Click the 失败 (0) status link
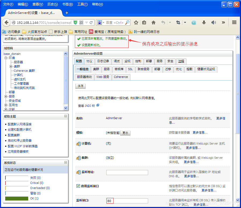This screenshot has height=208, width=241. pos(35,178)
